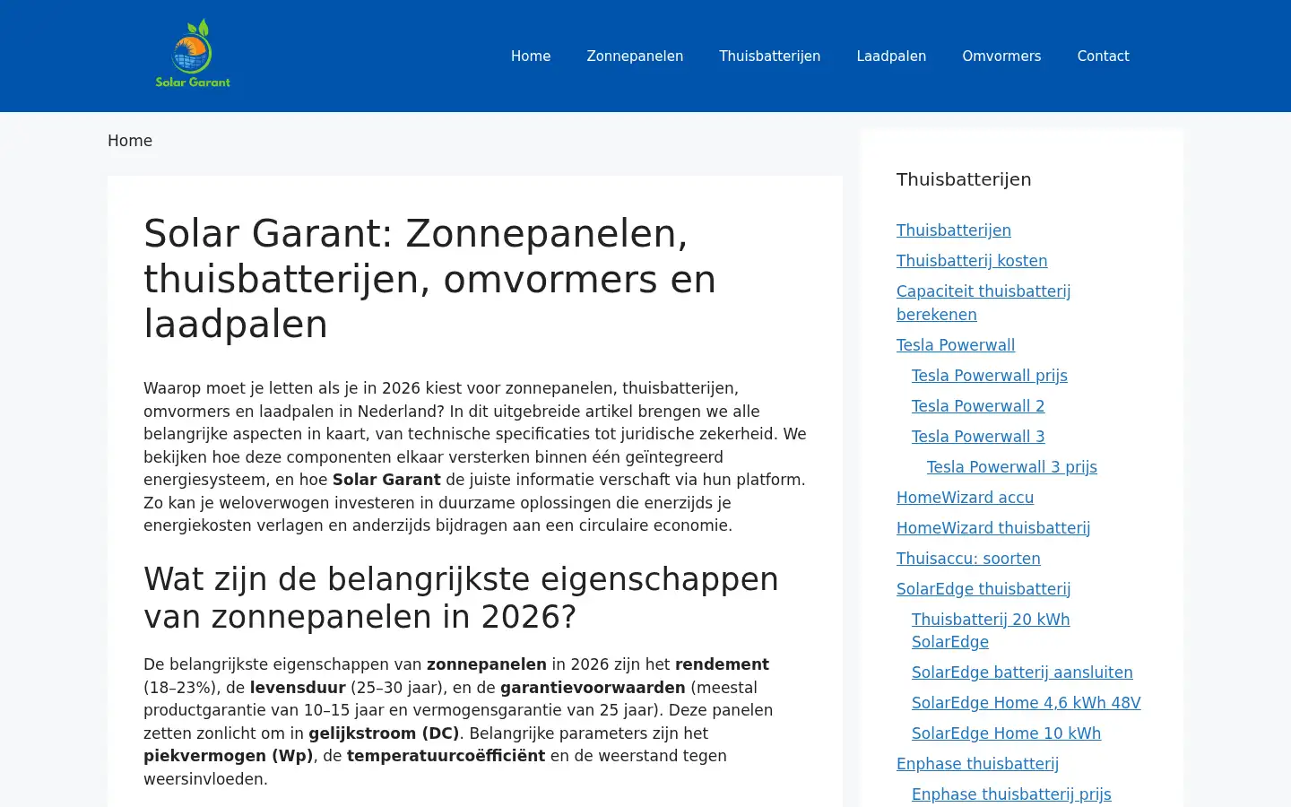Screen dimensions: 1291x807
Task: Select the Laadpalen menu item
Action: 891,56
